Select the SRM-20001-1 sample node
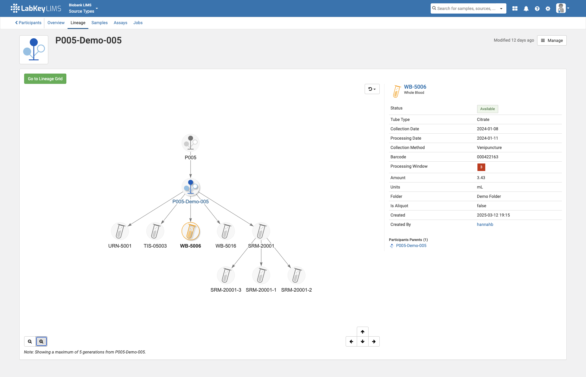 click(261, 275)
